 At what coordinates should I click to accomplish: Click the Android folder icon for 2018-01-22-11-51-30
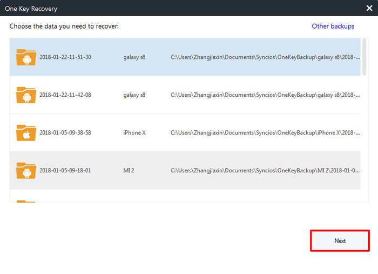[x=26, y=57]
